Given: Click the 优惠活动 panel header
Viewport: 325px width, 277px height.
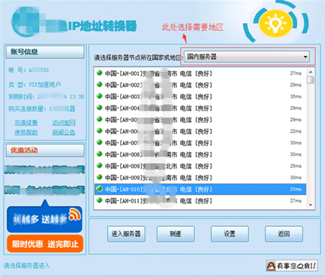Looking at the screenshot, I should pos(45,150).
